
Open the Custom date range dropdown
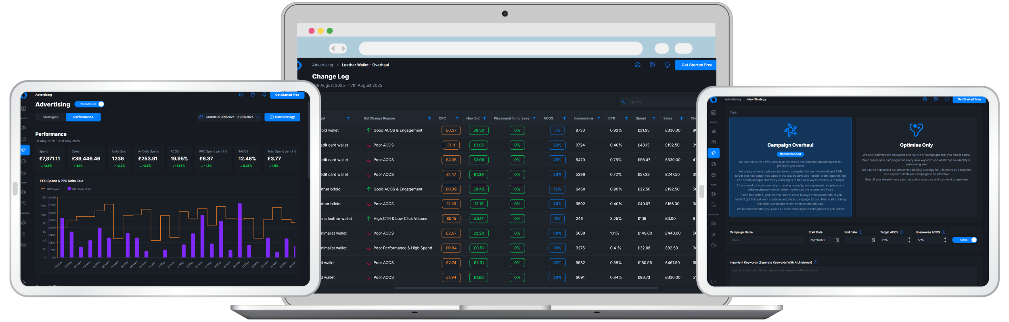(x=229, y=117)
